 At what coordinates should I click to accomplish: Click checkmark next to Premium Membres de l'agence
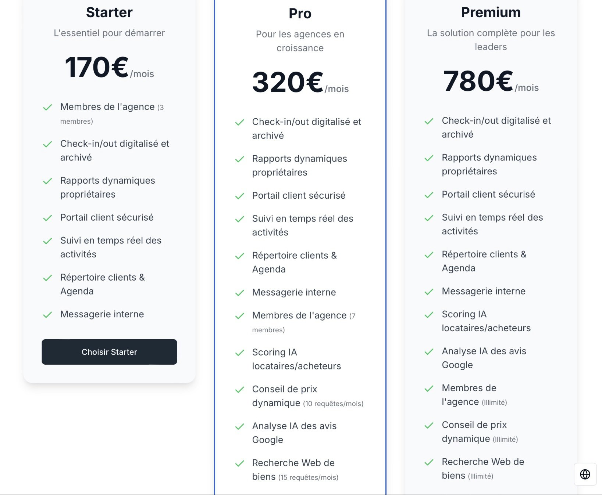tap(429, 389)
